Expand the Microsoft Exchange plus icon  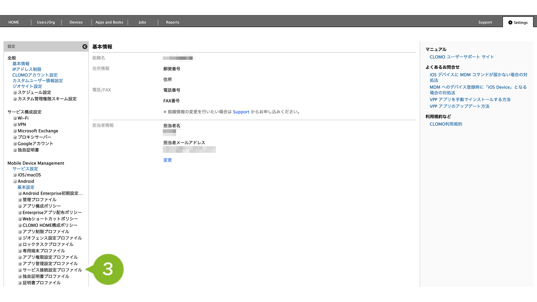15,131
